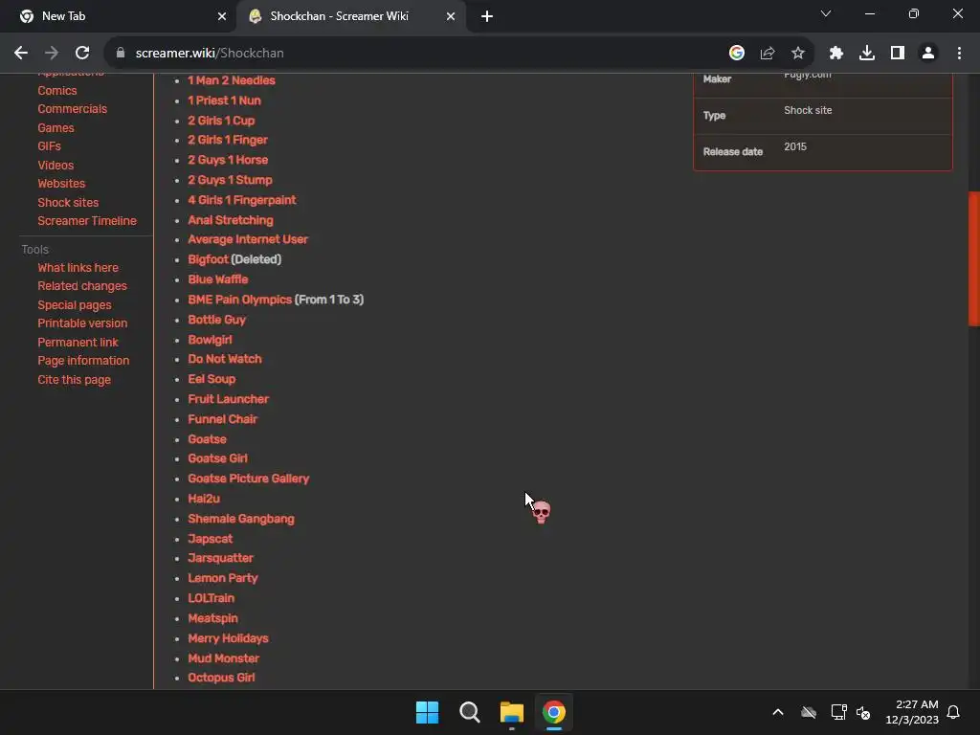Bookmark this page with star icon

point(797,54)
